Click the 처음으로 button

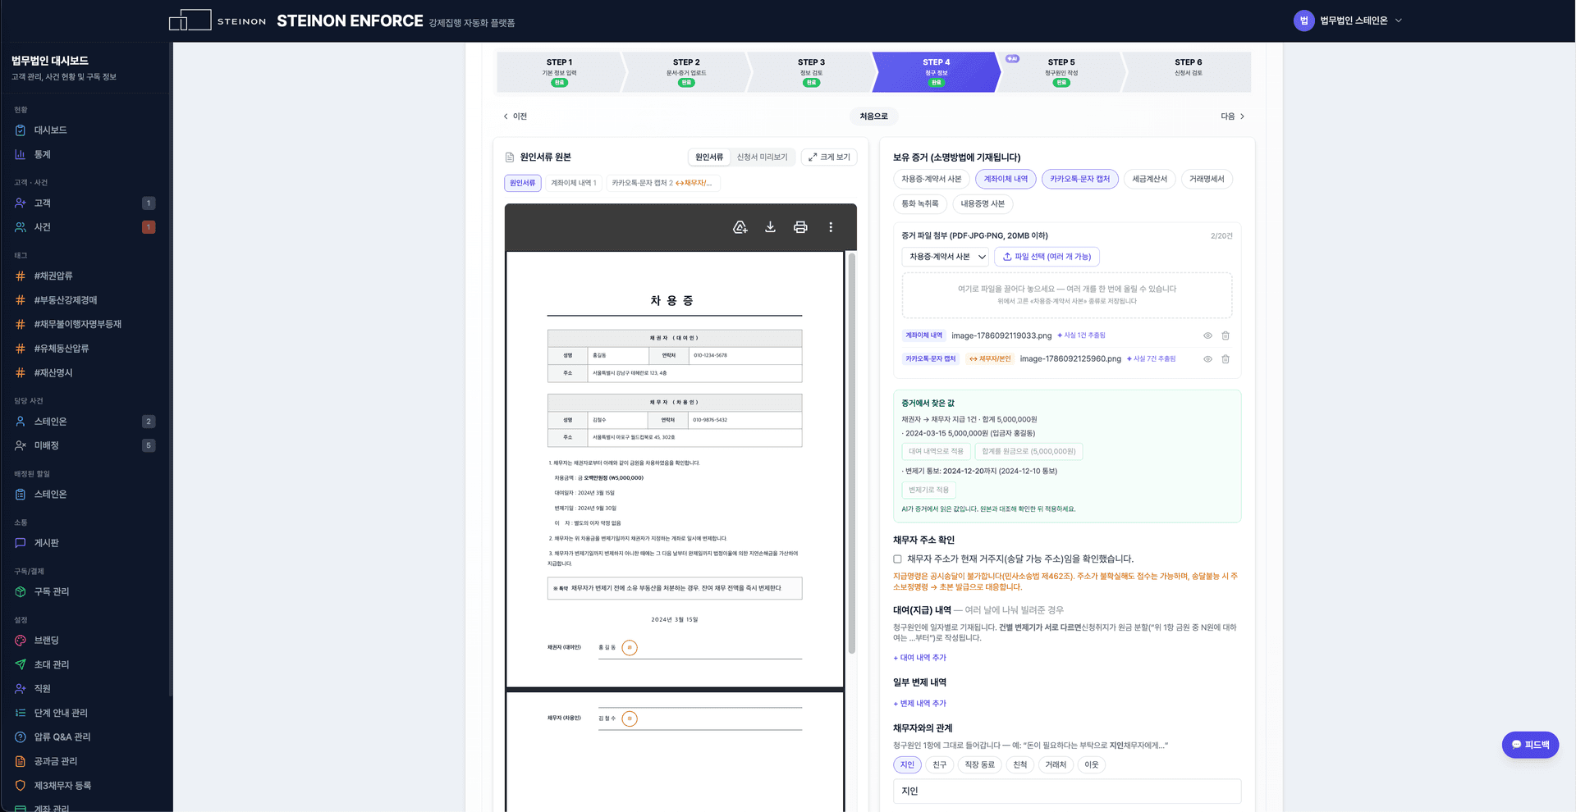point(873,116)
